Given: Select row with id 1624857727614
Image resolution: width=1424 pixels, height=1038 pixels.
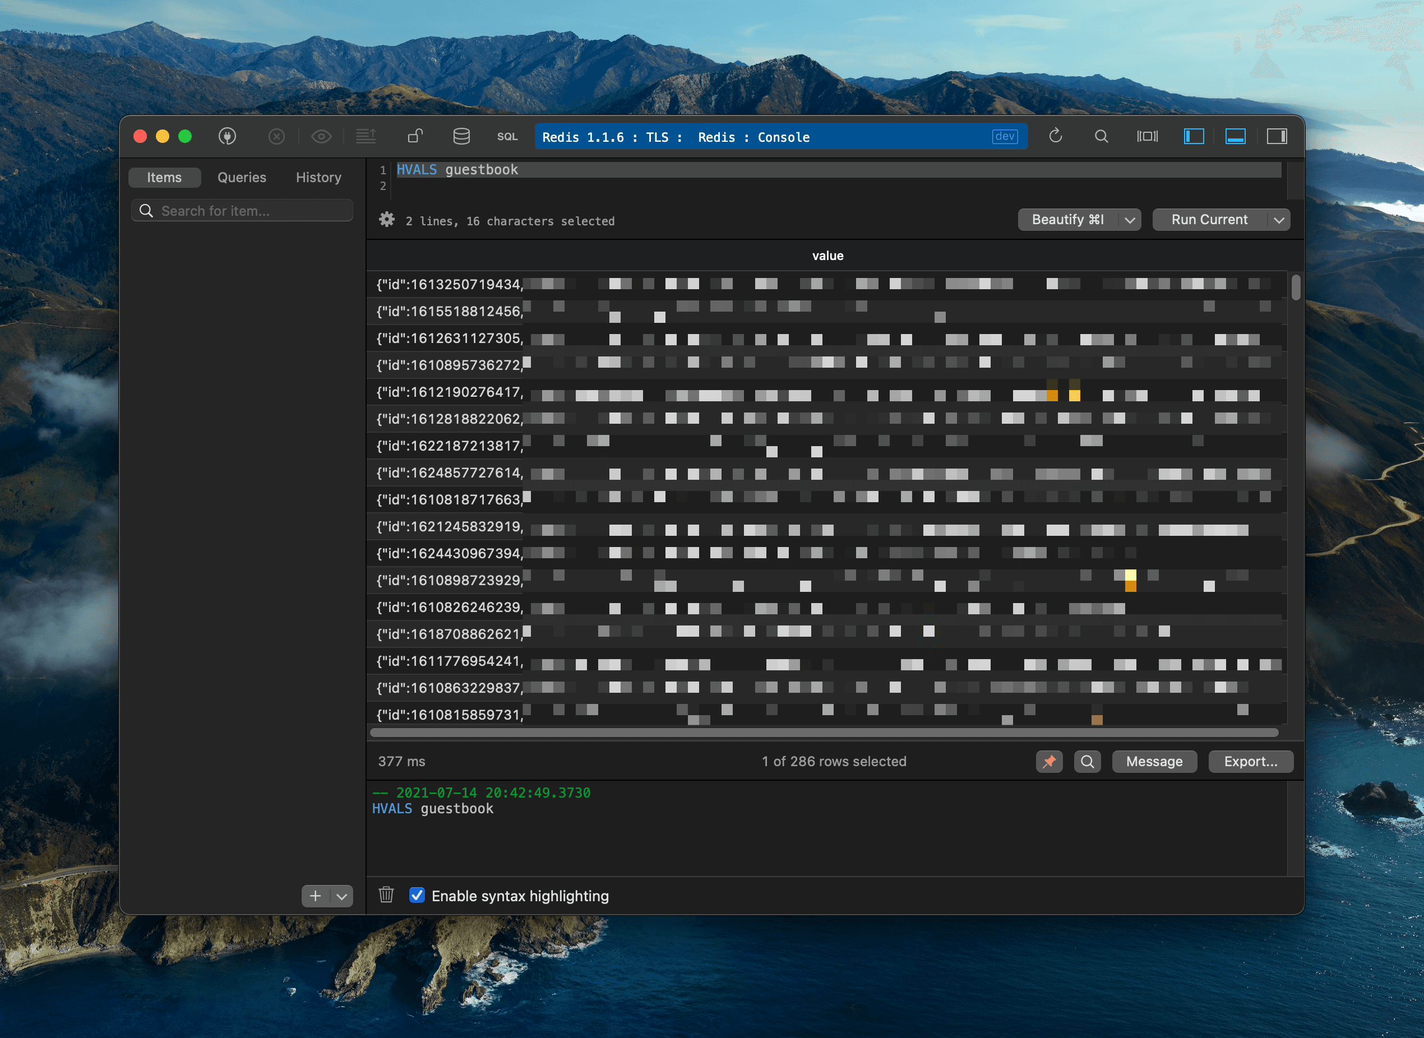Looking at the screenshot, I should tap(826, 473).
